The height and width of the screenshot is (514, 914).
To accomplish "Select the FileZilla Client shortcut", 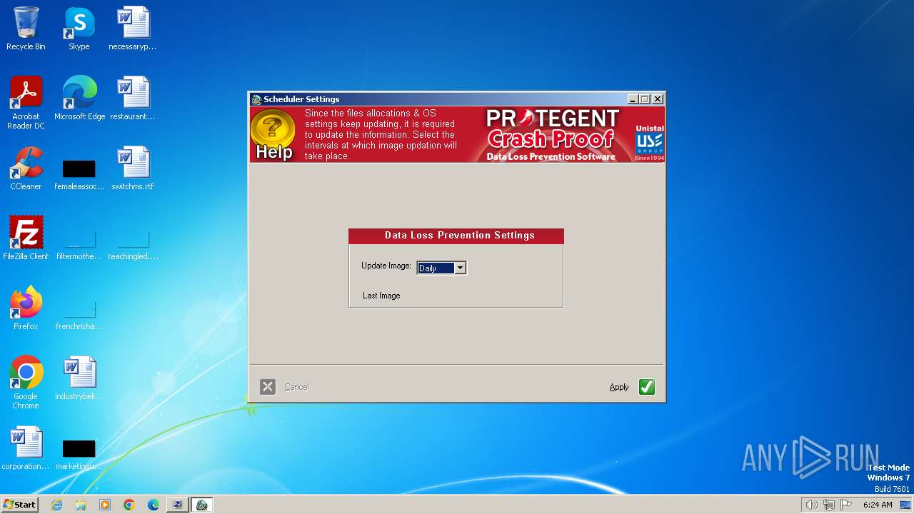I will coord(26,238).
